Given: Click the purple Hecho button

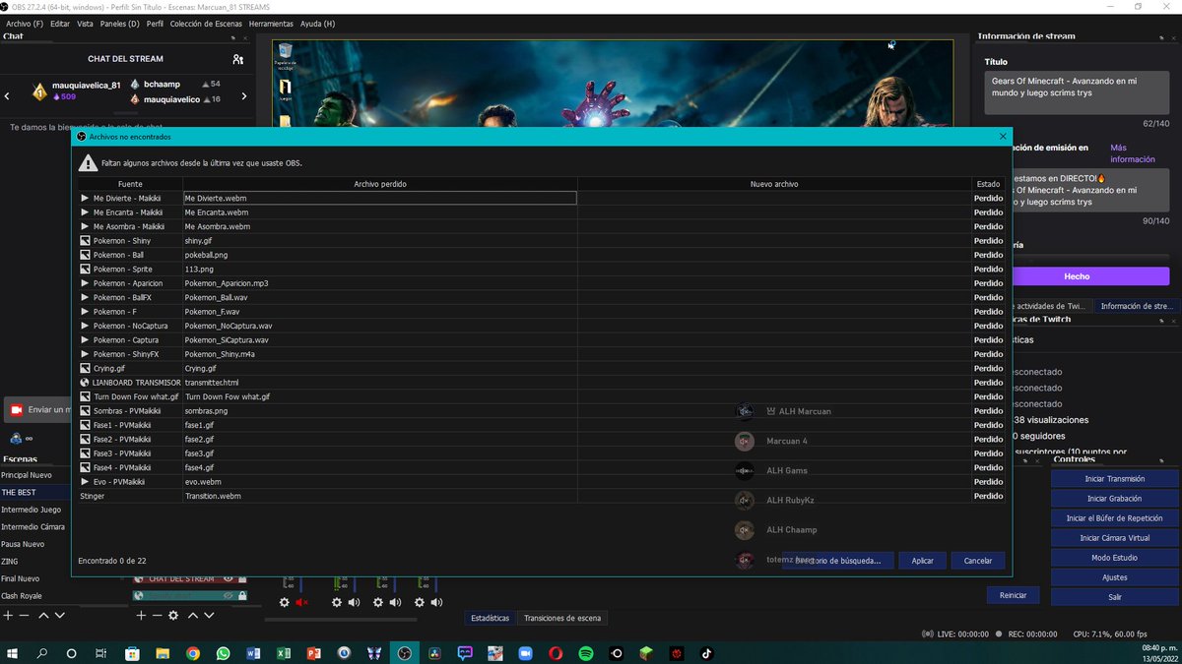Looking at the screenshot, I should click(x=1077, y=276).
